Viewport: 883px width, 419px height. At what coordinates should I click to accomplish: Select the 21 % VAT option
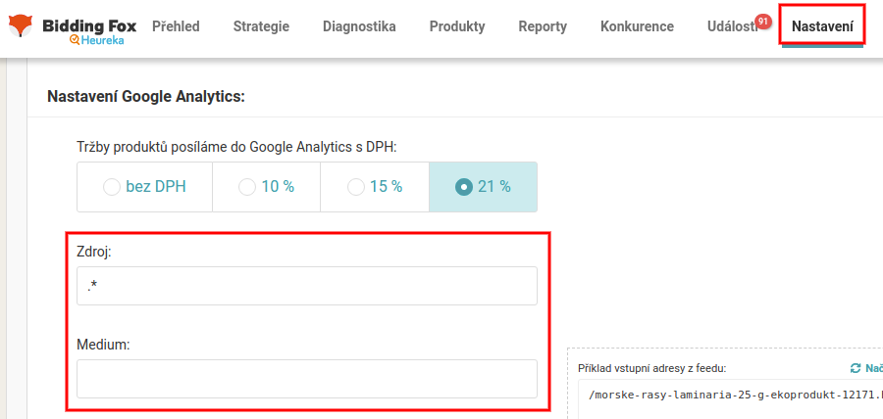483,187
